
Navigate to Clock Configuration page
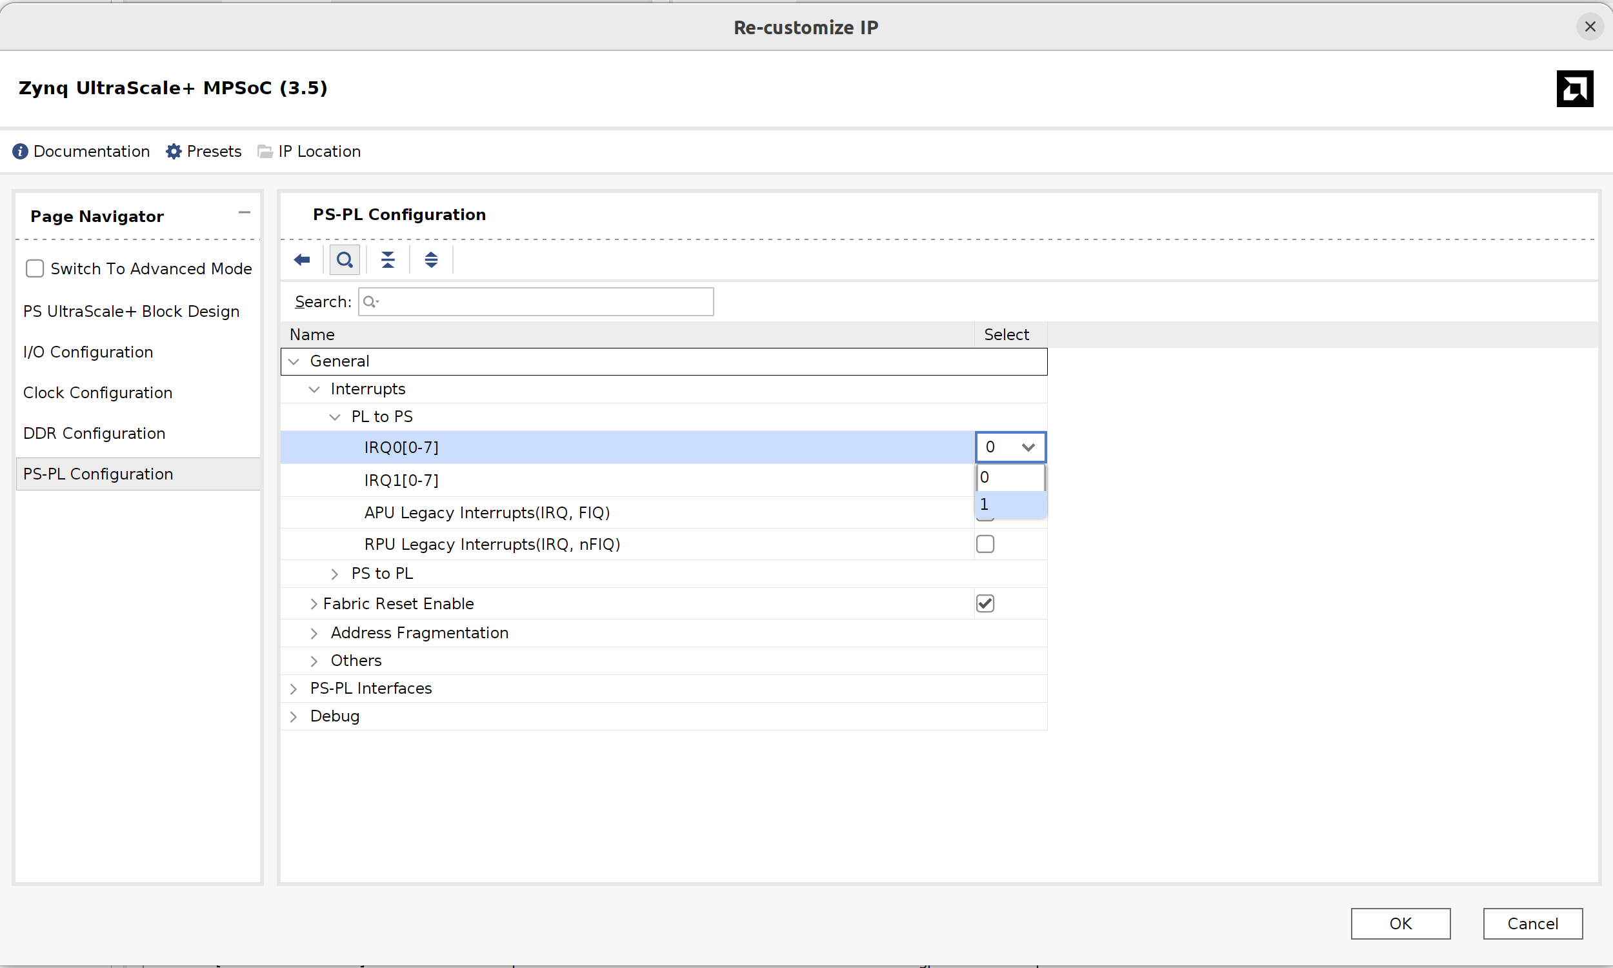coord(98,393)
